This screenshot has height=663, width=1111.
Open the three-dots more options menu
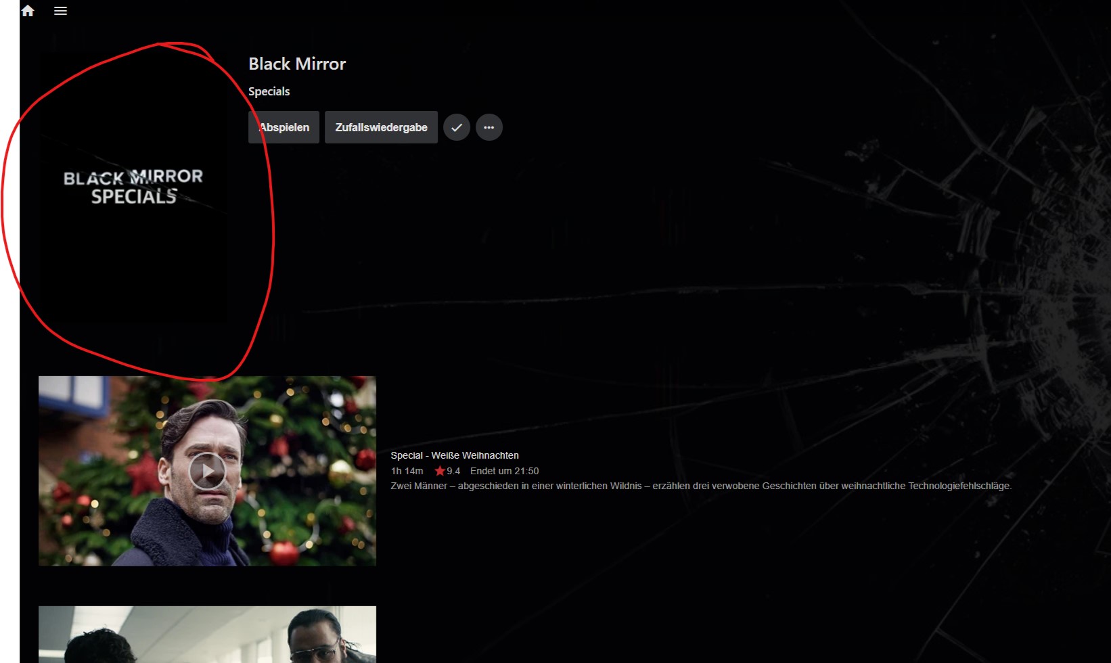489,127
